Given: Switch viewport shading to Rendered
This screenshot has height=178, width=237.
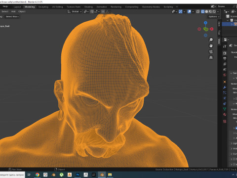Looking at the screenshot, I should coord(214,11).
